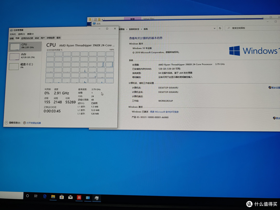
Task: Click the shield icon beside 更改设置
Action: tap(270, 88)
